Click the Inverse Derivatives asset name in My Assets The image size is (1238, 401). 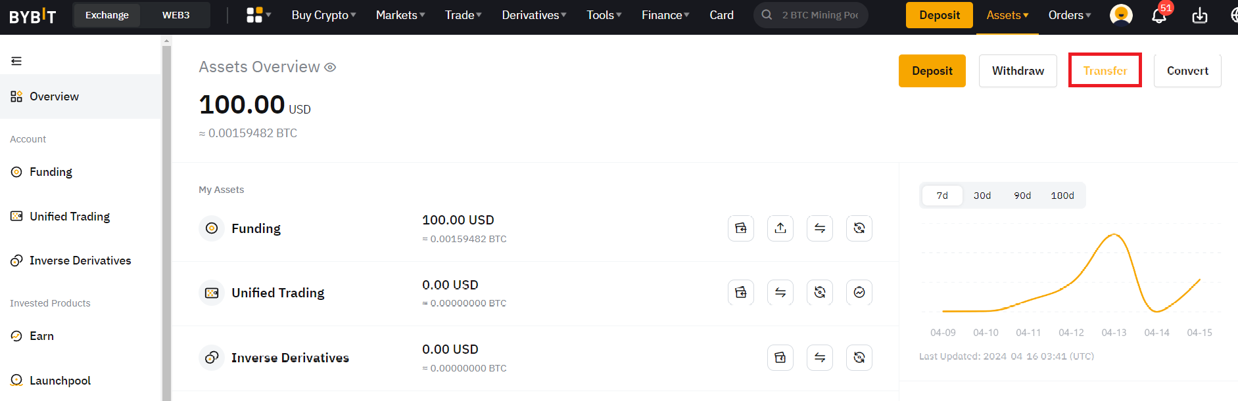[290, 358]
